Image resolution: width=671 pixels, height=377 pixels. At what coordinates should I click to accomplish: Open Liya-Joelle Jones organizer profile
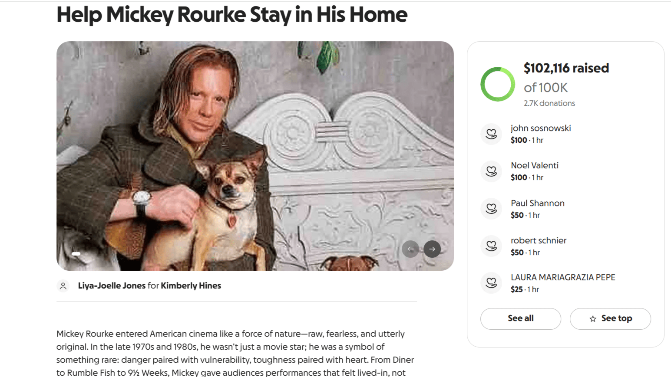[x=111, y=285]
